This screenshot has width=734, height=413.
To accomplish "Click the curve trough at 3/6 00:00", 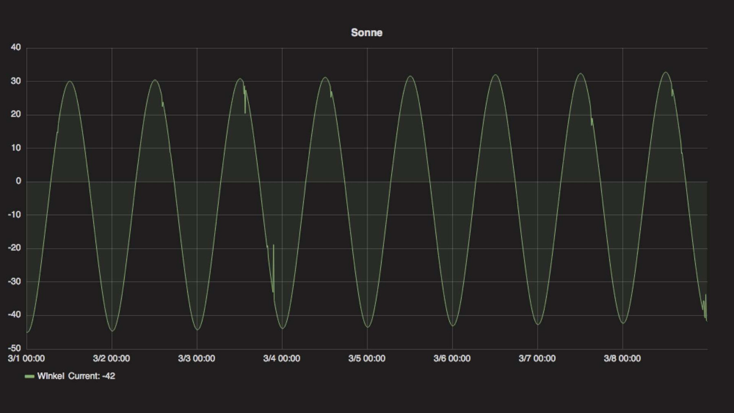I will (453, 326).
